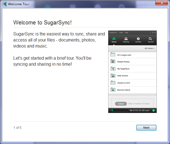Click the AC-images-web folder icon
The width and height of the screenshot is (170, 144).
click(x=113, y=55)
